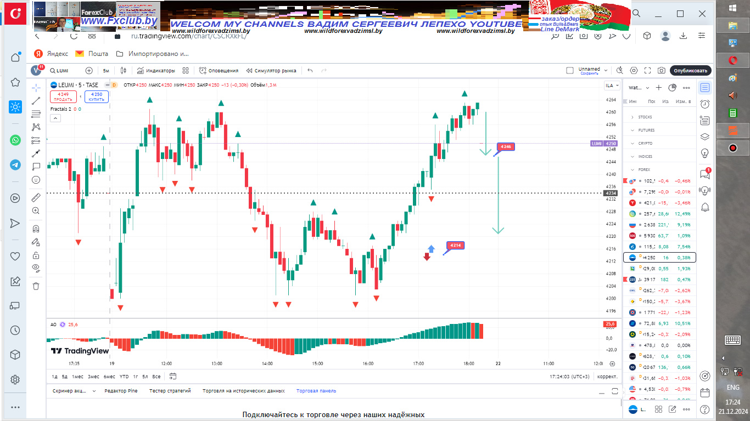Open the Редактор Pine tab
Viewport: 750px width, 421px height.
(121, 391)
